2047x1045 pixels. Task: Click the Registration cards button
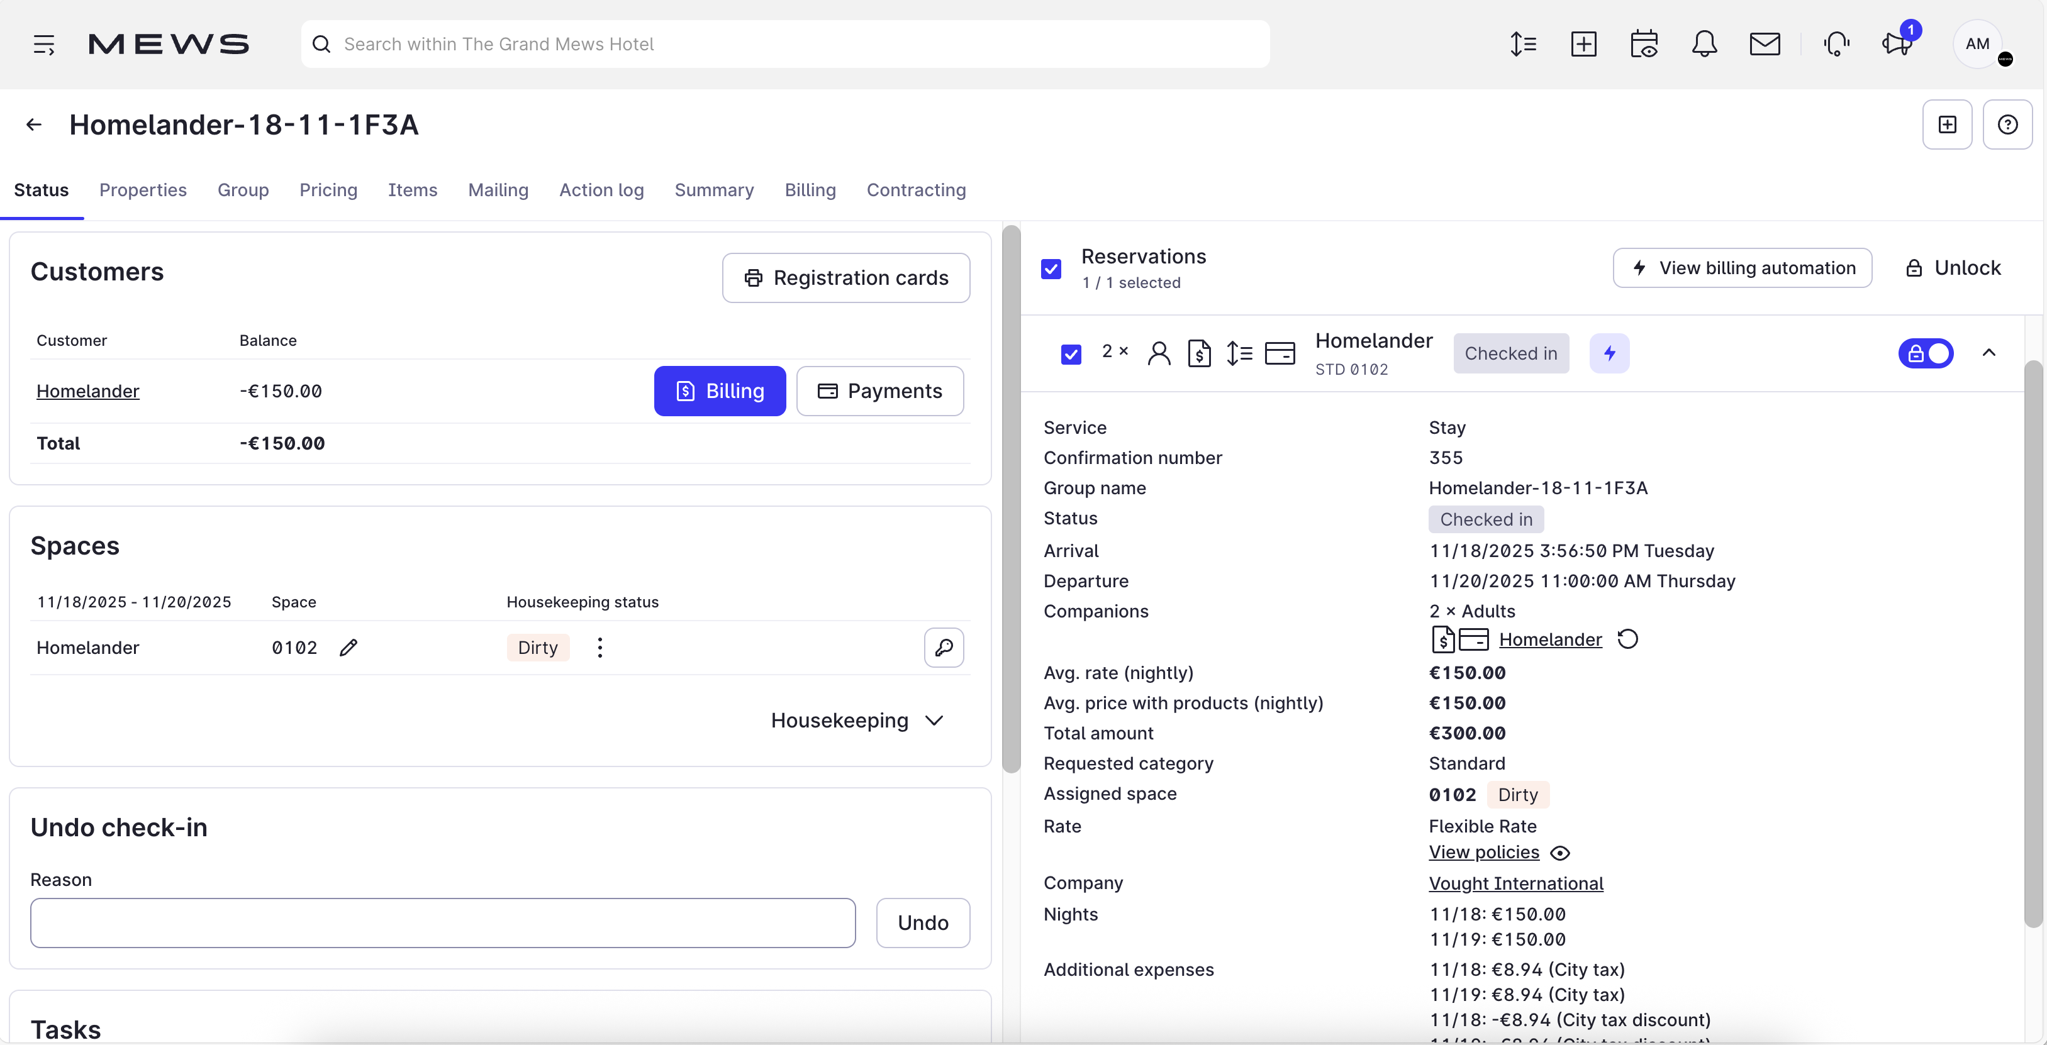click(845, 278)
